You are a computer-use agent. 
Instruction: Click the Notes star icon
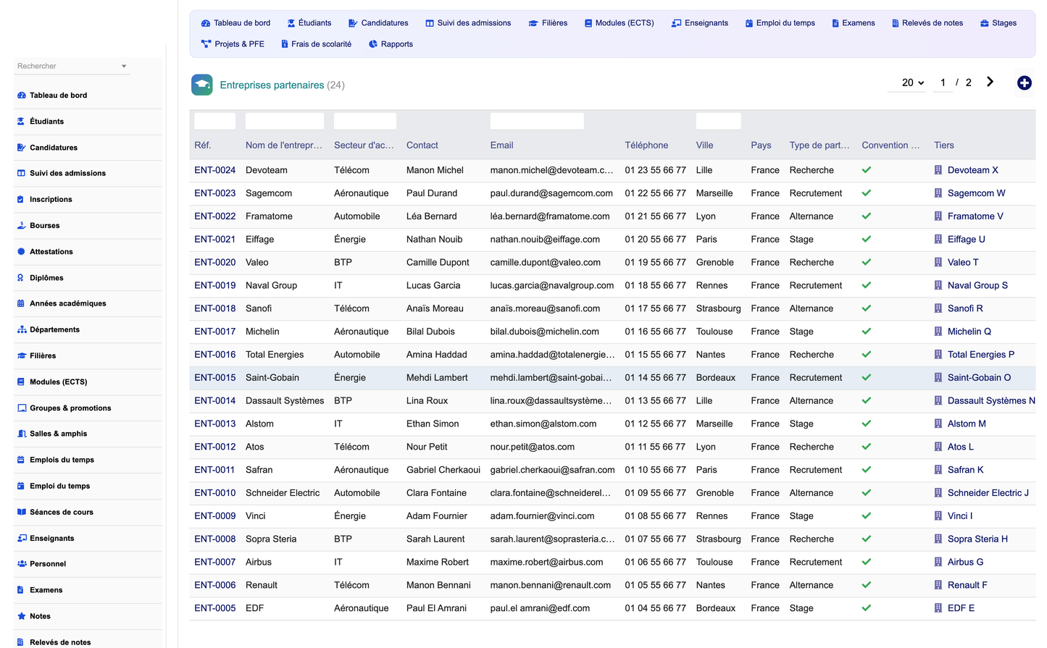(x=21, y=616)
